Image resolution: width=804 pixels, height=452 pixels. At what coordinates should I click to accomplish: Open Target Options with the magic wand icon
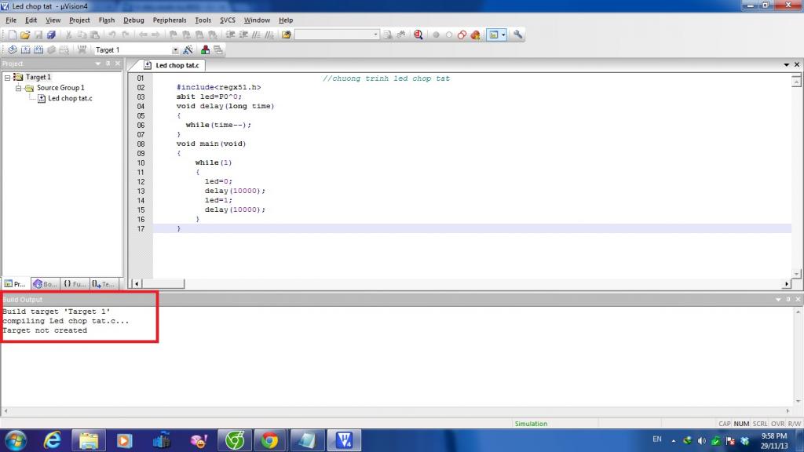188,49
